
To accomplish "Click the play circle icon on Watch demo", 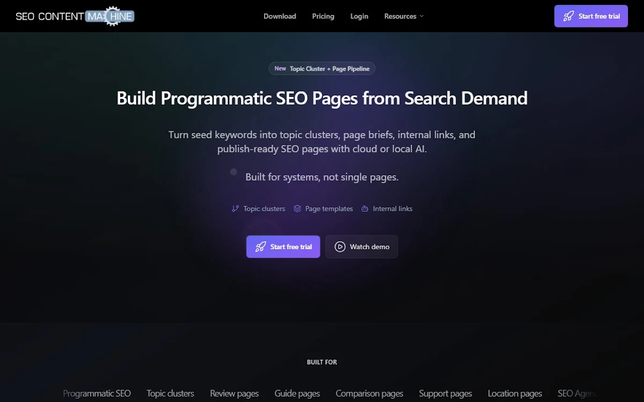I will [x=340, y=247].
